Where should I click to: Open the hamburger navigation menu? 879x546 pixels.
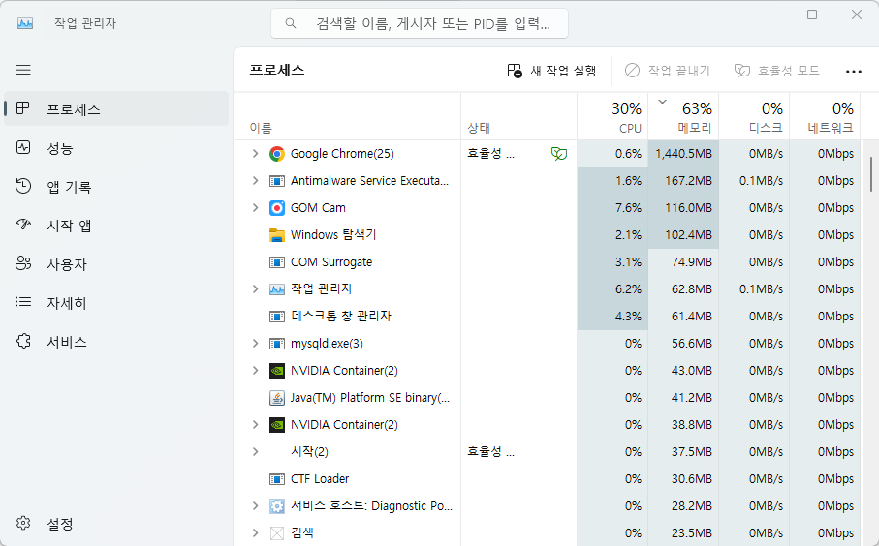click(x=23, y=70)
